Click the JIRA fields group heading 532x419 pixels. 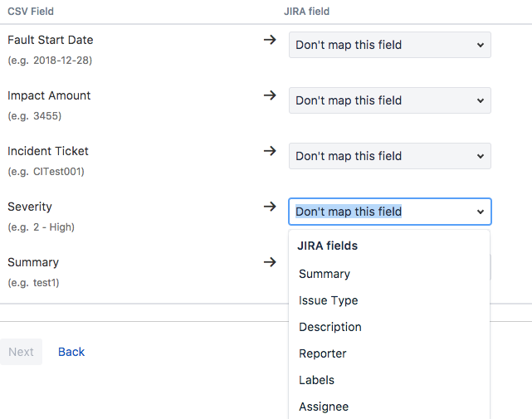click(x=327, y=246)
